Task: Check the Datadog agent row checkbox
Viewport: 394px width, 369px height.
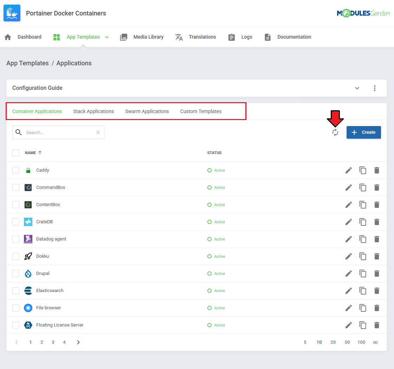Action: coord(16,239)
